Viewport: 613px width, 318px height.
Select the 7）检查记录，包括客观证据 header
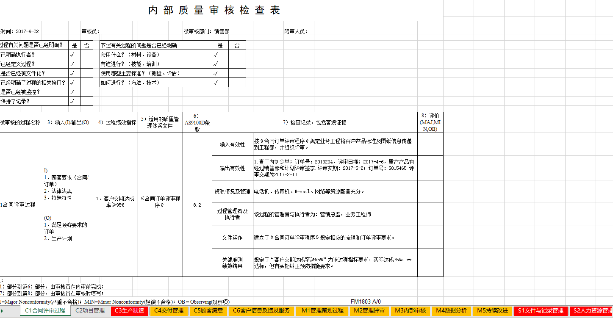315,122
